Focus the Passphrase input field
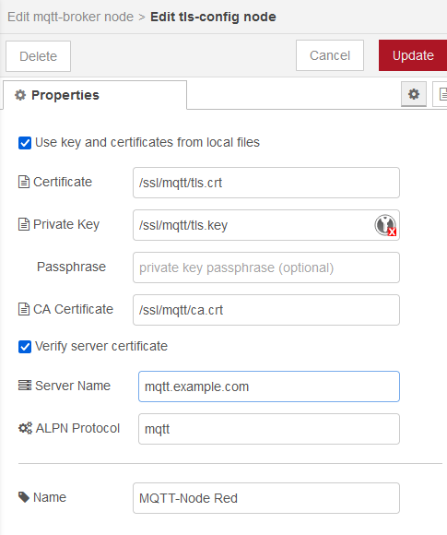 pos(266,267)
